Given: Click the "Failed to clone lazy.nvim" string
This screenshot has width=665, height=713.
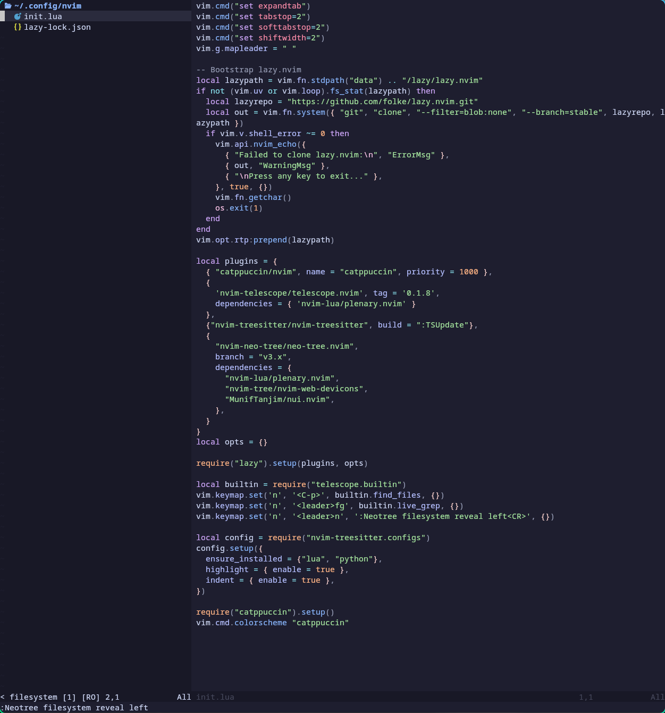Looking at the screenshot, I should 306,155.
